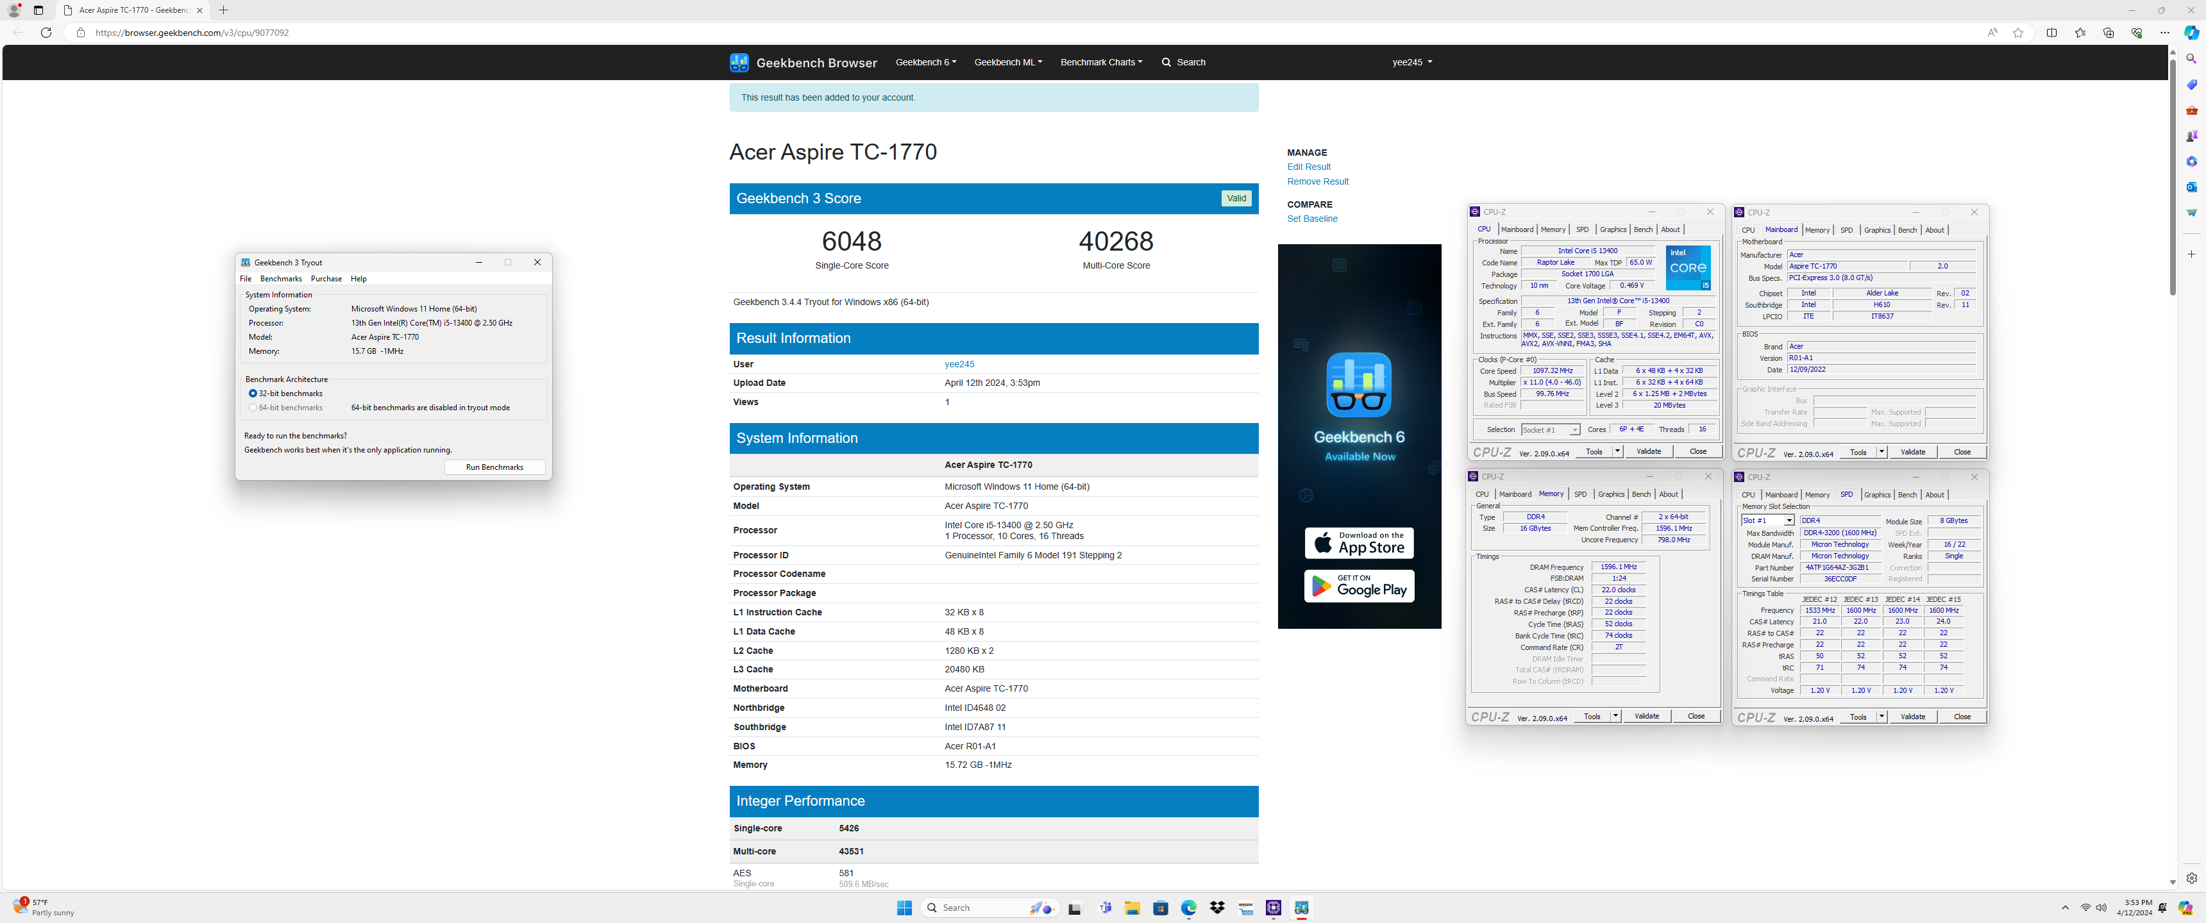The height and width of the screenshot is (923, 2206).
Task: Open Microsoft Teams taskbar icon
Action: point(1105,908)
